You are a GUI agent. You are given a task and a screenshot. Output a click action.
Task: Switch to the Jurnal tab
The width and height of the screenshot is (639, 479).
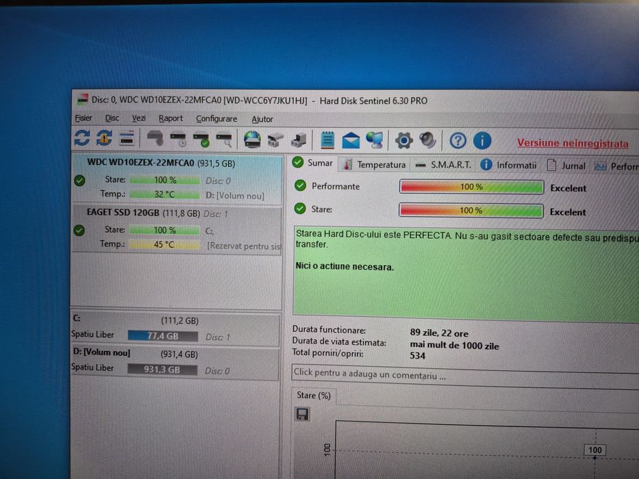point(566,166)
